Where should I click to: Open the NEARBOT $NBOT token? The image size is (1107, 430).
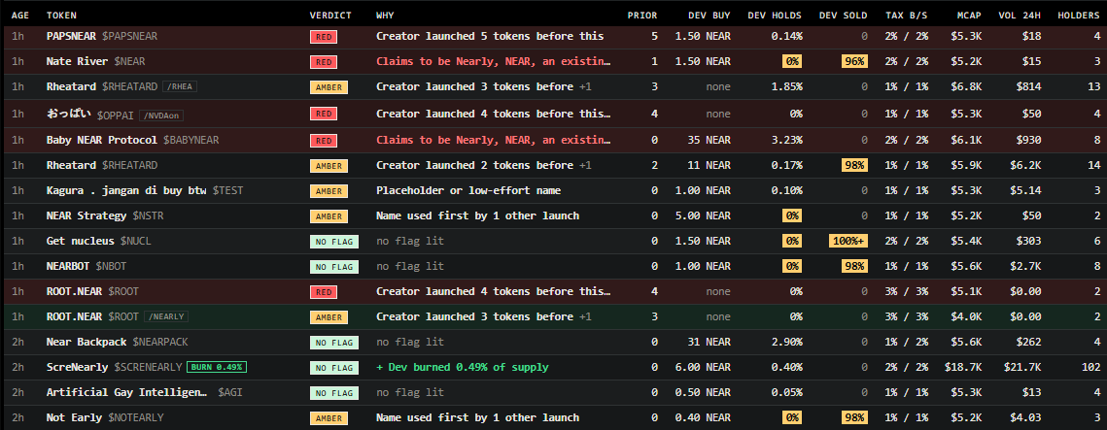(x=86, y=266)
